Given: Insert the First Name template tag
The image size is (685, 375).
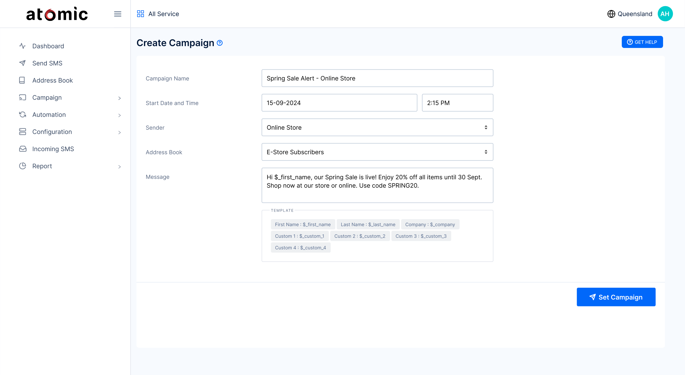Looking at the screenshot, I should (x=303, y=224).
